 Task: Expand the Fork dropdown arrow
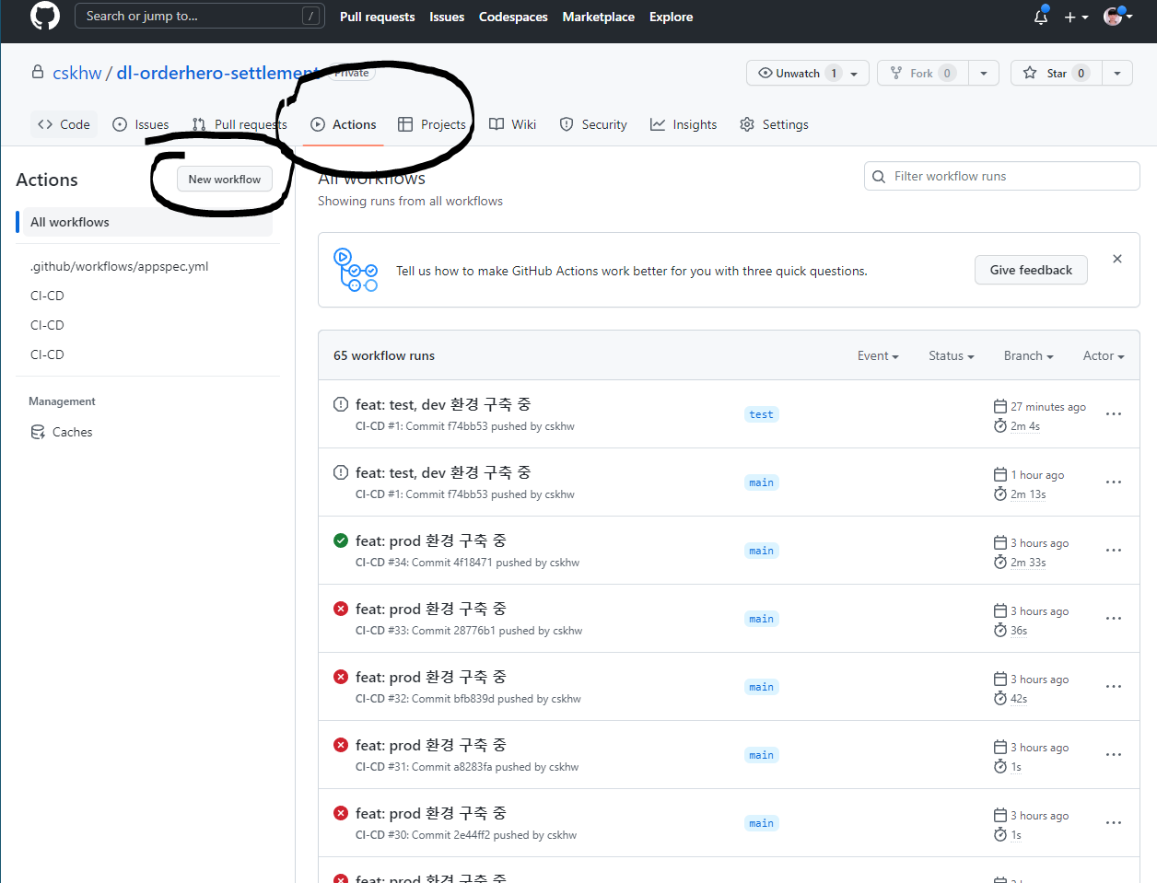[x=984, y=73]
